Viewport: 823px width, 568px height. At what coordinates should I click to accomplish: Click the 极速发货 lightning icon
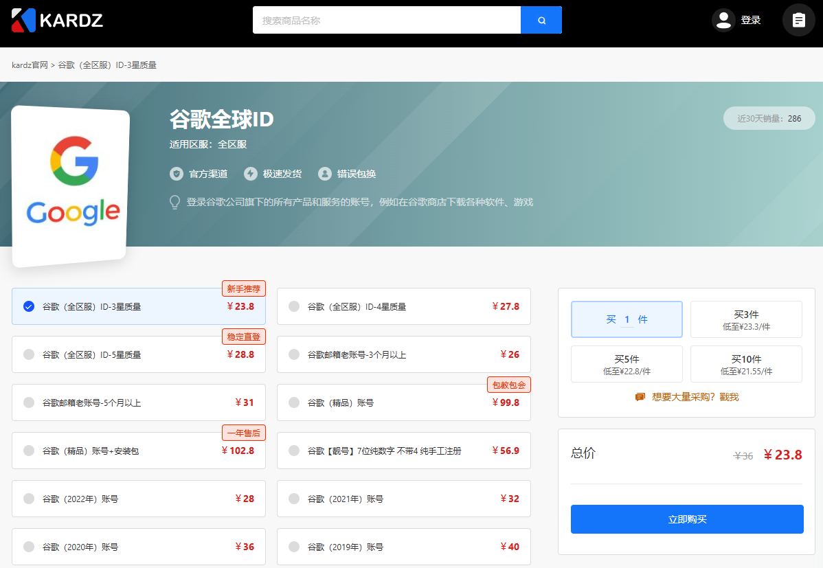(250, 174)
